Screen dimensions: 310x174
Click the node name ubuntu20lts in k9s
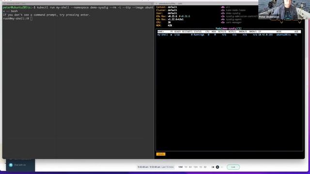(x=283, y=35)
